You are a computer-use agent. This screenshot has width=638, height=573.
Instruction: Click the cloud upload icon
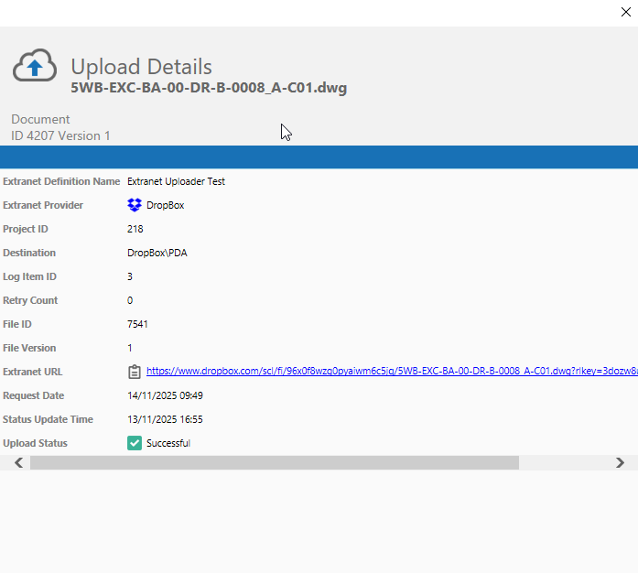click(34, 67)
